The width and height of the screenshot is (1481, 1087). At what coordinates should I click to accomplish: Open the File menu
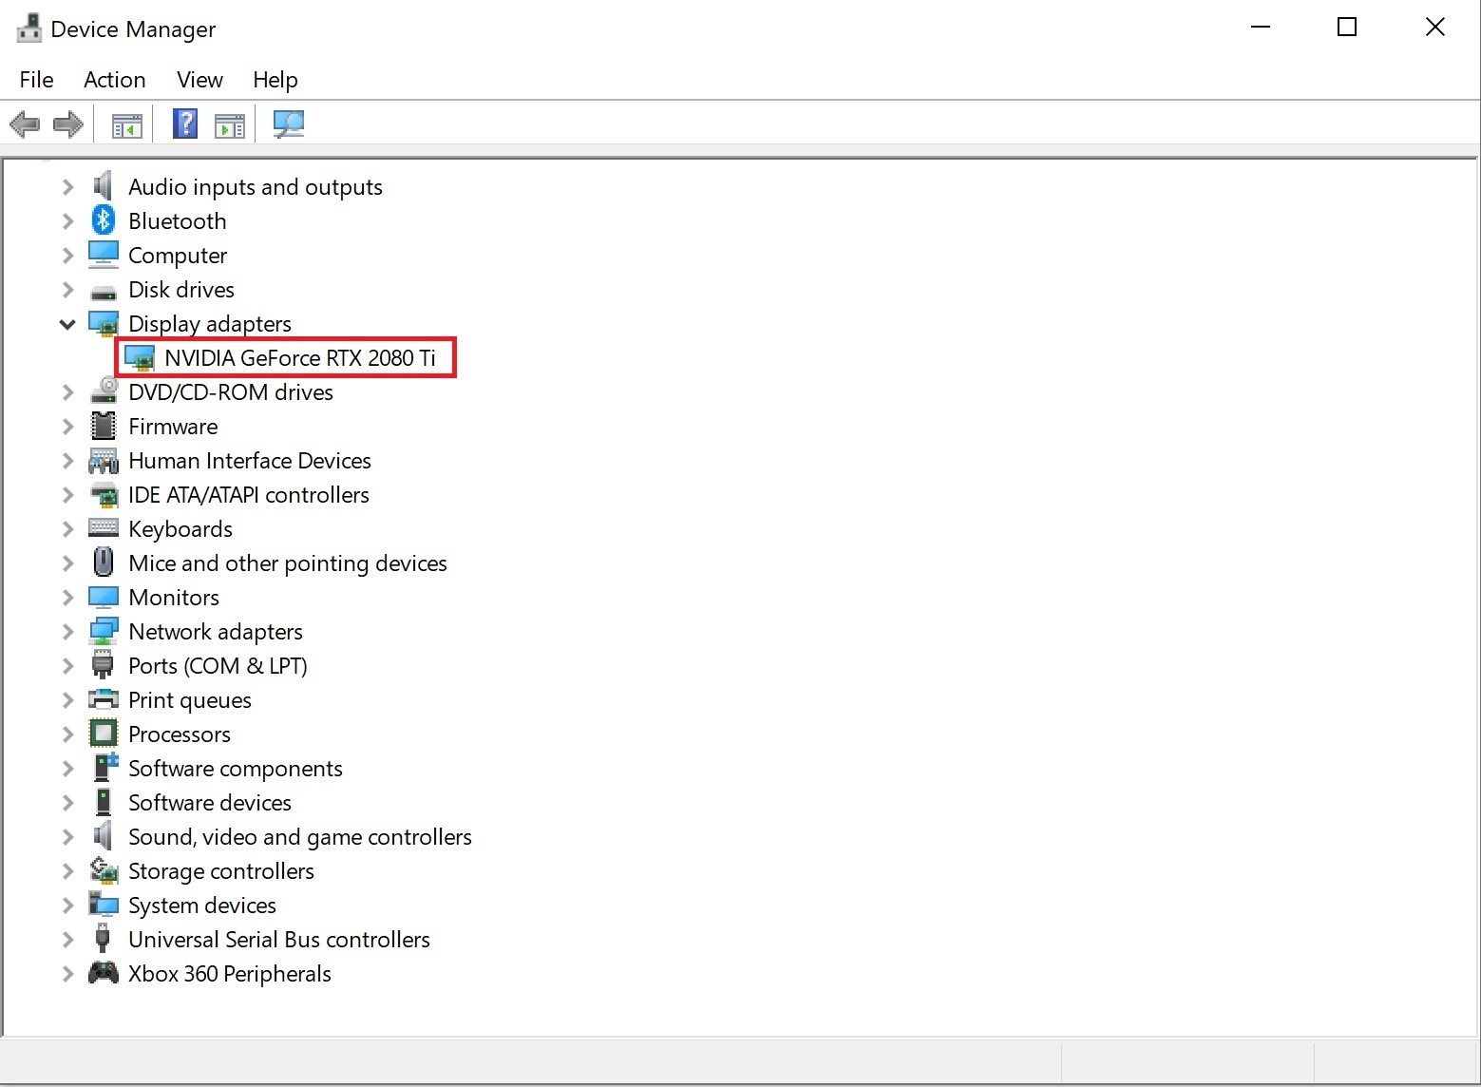(x=35, y=80)
